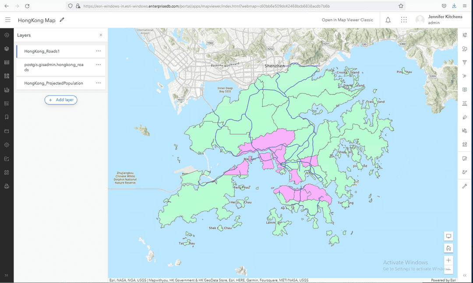Open the Basemap gallery
This screenshot has height=283, width=473.
click(x=7, y=76)
